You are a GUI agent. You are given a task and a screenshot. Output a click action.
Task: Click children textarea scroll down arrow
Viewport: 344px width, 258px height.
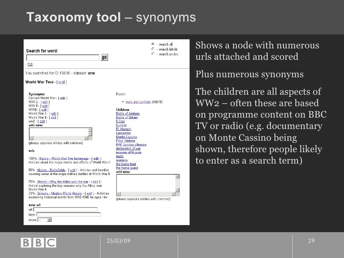pyautogui.click(x=177, y=190)
